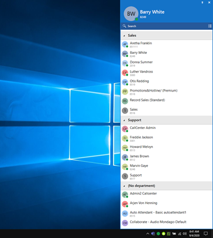Select Luther Vandross's LV avatar

(125, 73)
